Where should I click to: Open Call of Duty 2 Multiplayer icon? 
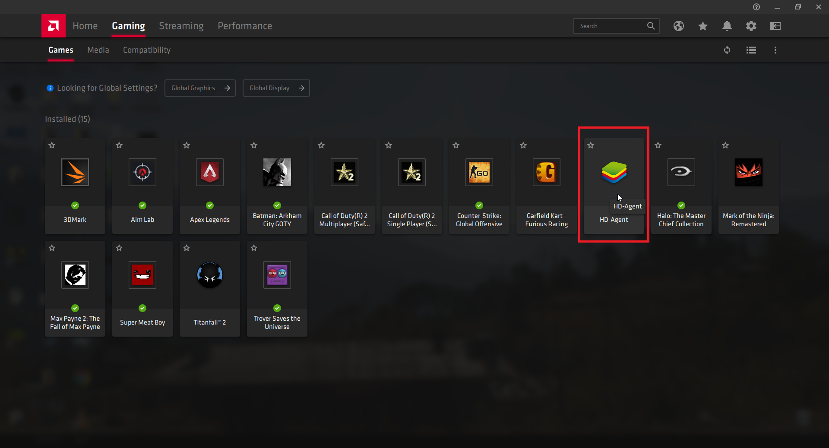pyautogui.click(x=345, y=172)
